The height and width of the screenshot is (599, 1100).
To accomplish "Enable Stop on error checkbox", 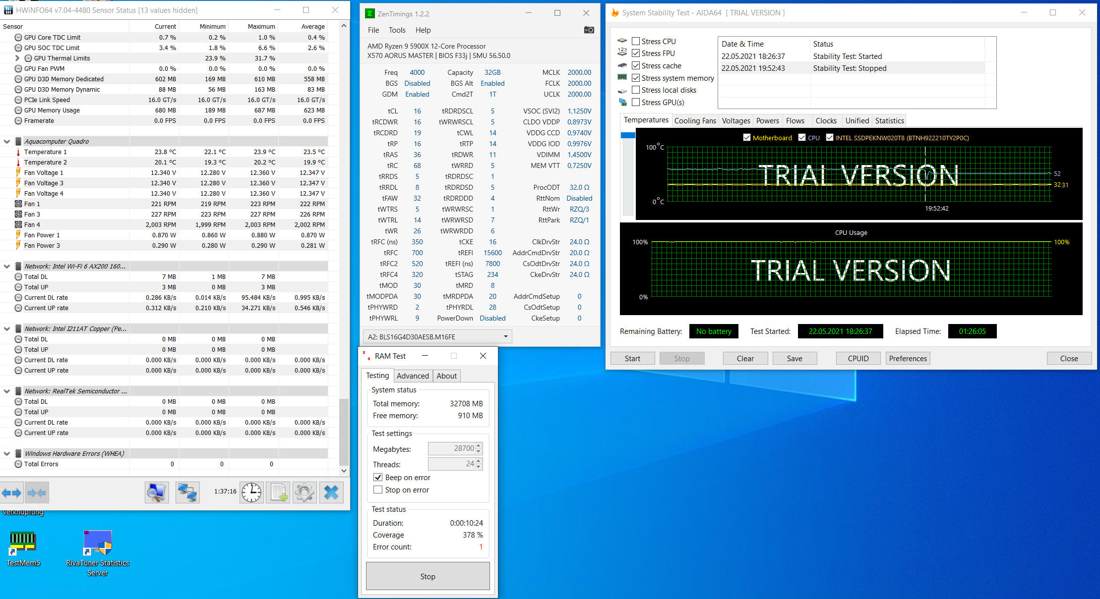I will point(378,490).
